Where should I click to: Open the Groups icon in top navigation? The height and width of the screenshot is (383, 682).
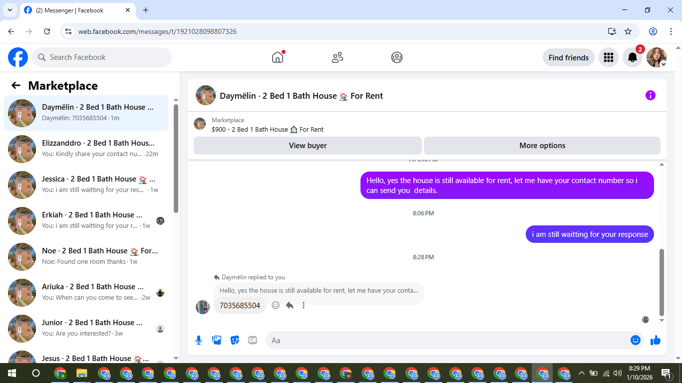tap(397, 57)
